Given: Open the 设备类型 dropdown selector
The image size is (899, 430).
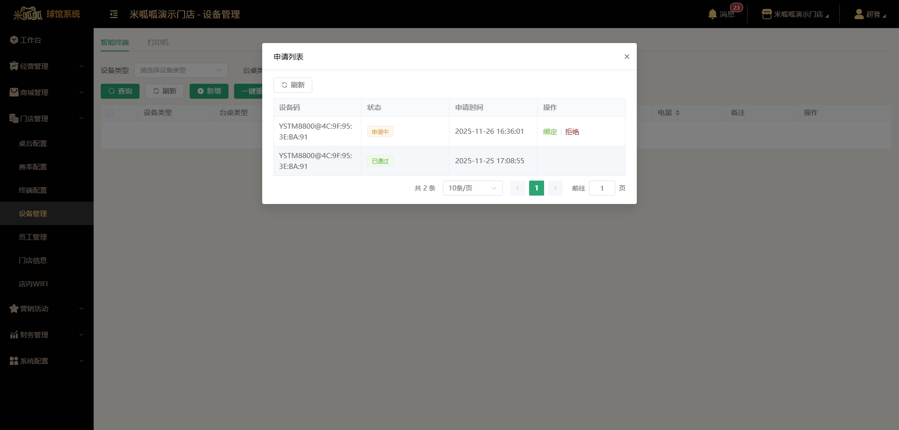Looking at the screenshot, I should (x=181, y=70).
